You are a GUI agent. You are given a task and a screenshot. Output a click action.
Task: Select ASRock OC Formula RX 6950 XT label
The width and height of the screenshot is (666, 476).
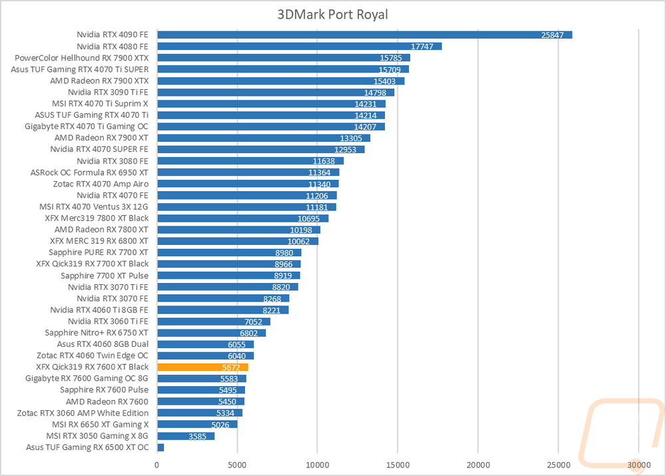coord(89,172)
